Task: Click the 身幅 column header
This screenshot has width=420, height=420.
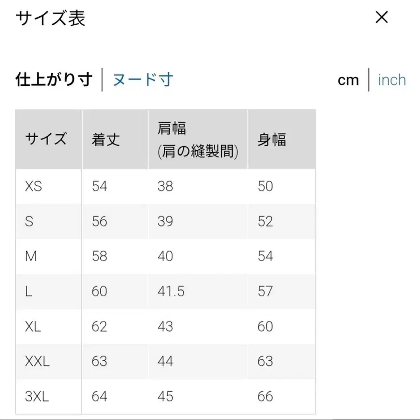Action: [x=273, y=139]
